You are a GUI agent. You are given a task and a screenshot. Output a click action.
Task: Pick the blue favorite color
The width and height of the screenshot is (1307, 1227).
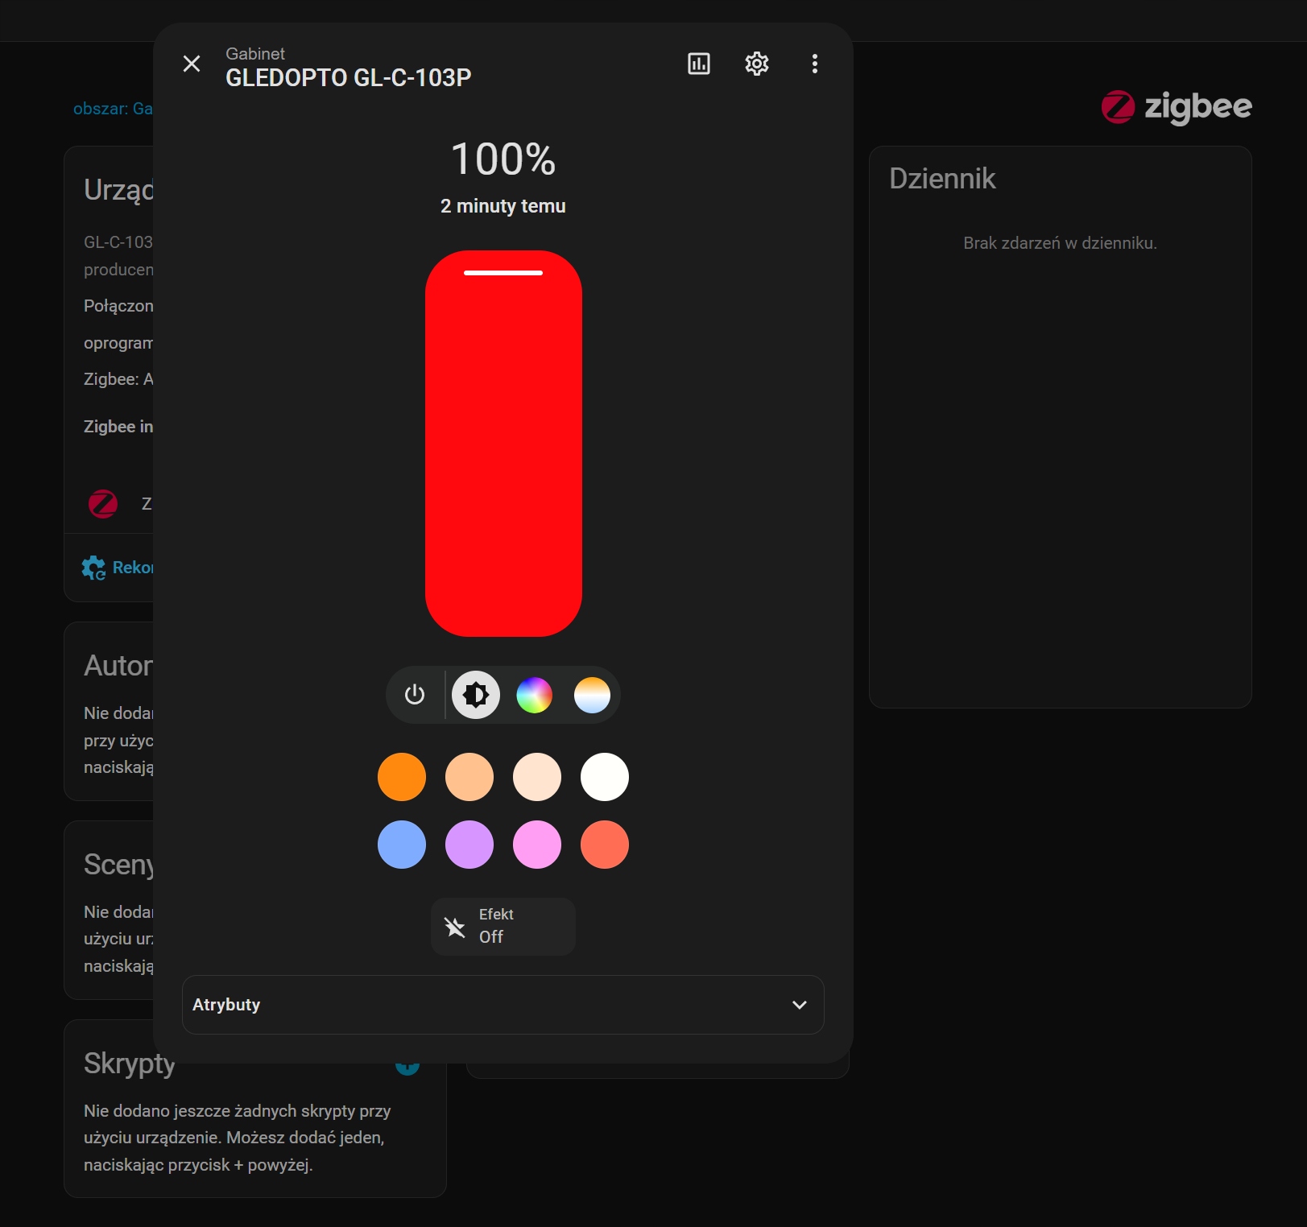pyautogui.click(x=402, y=845)
